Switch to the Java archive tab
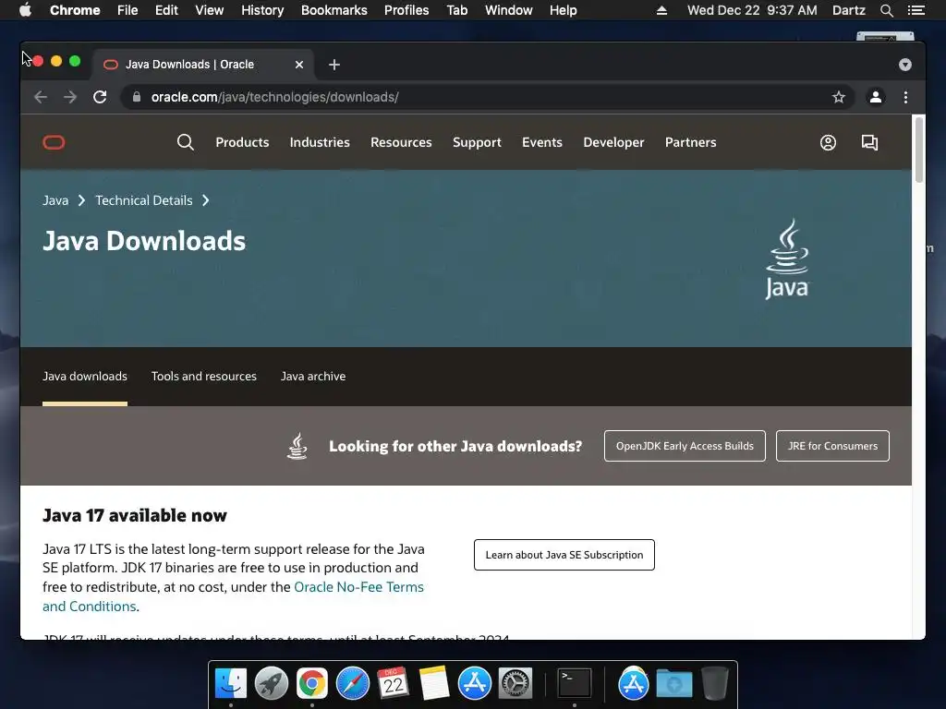The image size is (946, 709). pos(313,377)
